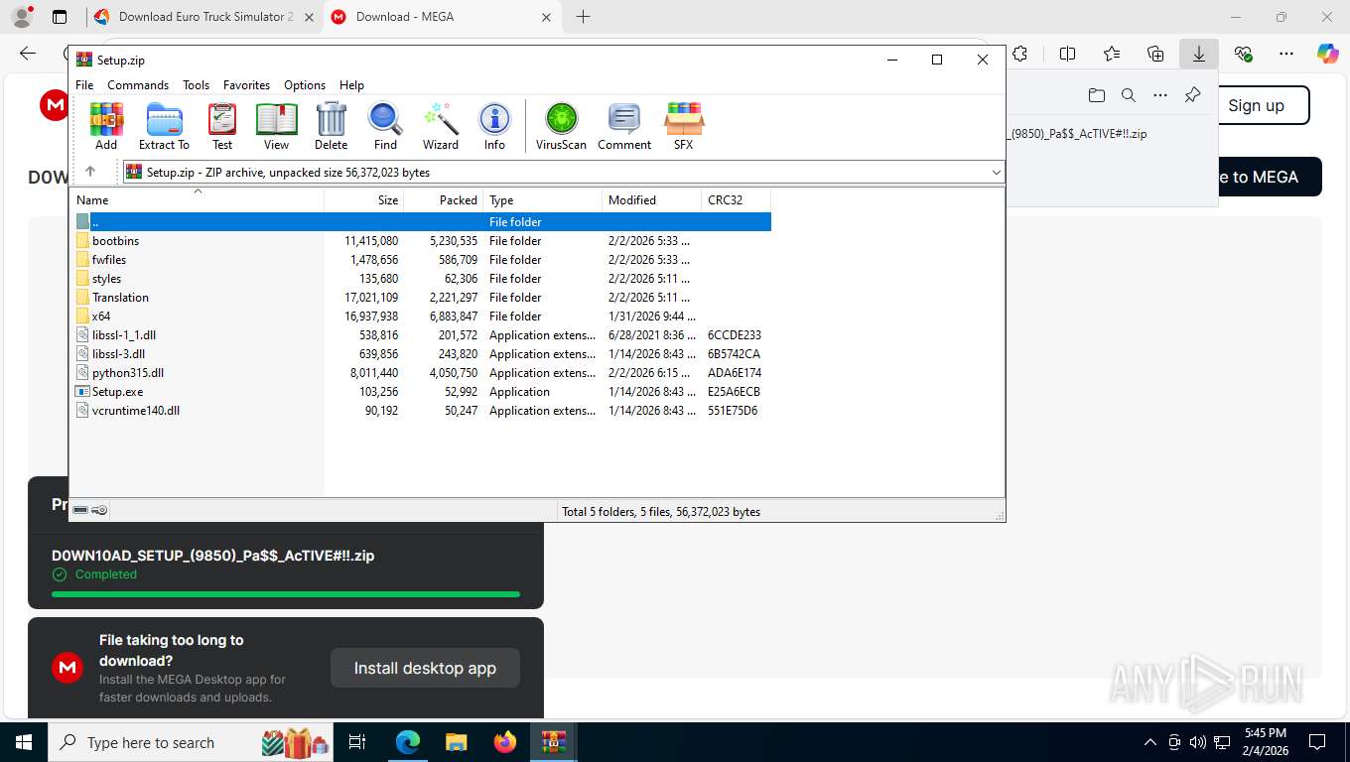Open the Wizard tool
Viewport: 1350px width, 762px height.
tap(441, 126)
